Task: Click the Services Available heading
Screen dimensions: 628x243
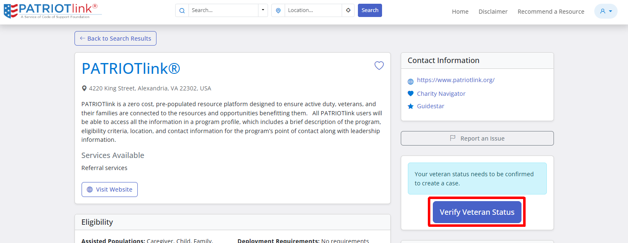Action: tap(113, 156)
